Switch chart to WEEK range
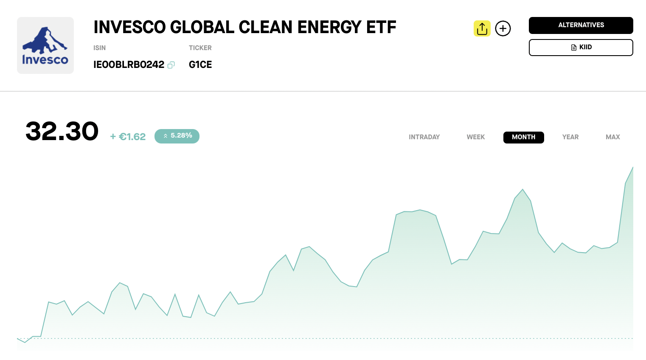 click(475, 137)
